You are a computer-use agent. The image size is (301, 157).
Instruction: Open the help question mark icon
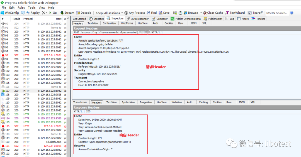pos(292,13)
